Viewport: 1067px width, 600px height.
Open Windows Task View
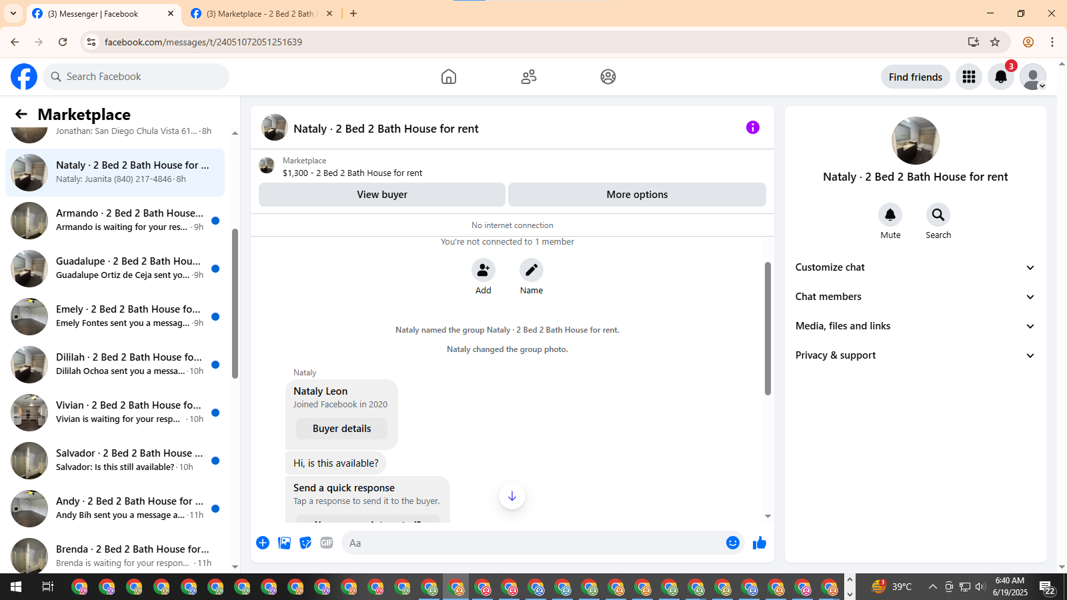[x=48, y=587]
